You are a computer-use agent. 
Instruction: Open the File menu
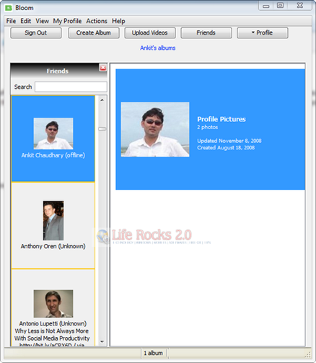click(11, 21)
